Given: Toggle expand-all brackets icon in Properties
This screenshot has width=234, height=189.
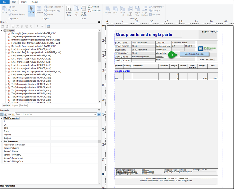Looking at the screenshot, I should pos(9,114).
